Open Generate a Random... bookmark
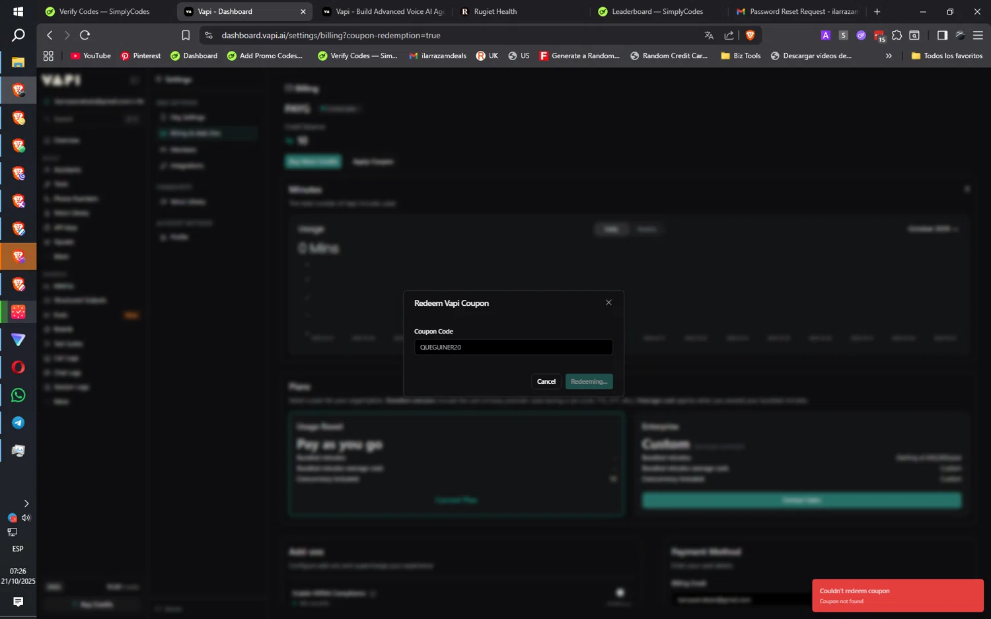The width and height of the screenshot is (991, 619). pyautogui.click(x=579, y=56)
